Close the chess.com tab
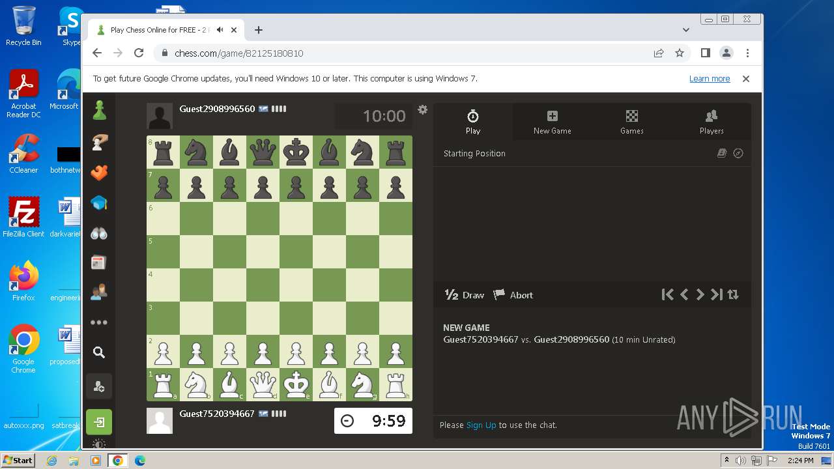The width and height of the screenshot is (834, 469). pos(234,30)
